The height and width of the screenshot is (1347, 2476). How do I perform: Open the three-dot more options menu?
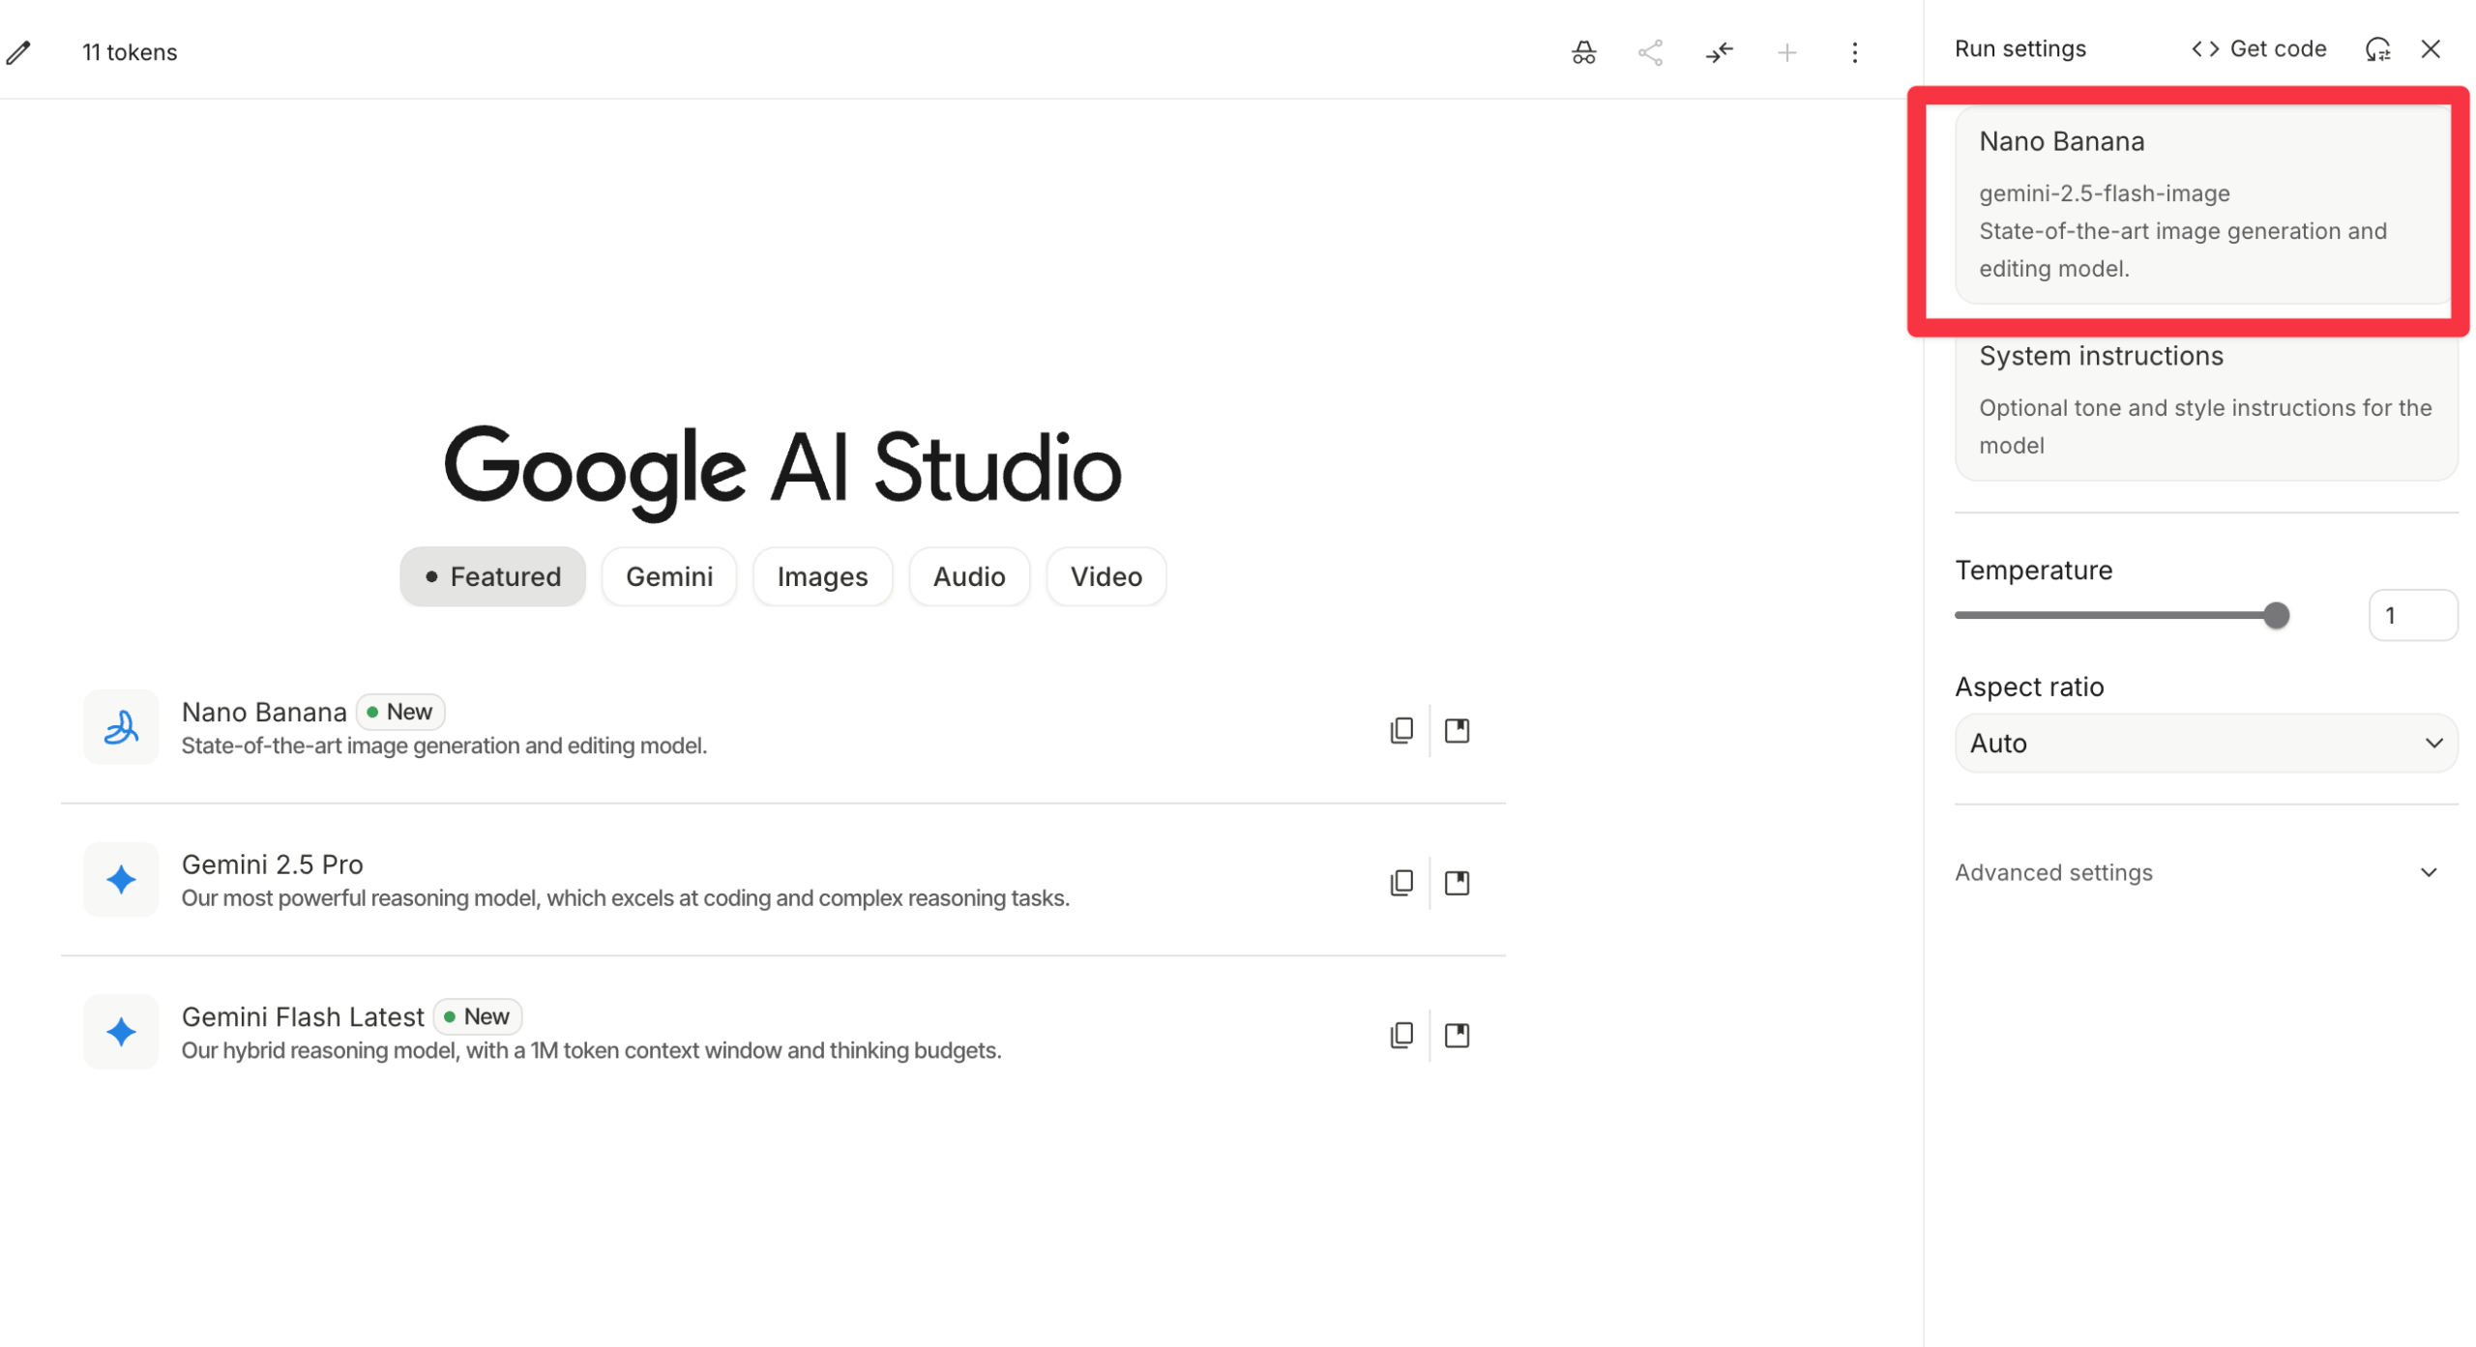click(x=1854, y=52)
